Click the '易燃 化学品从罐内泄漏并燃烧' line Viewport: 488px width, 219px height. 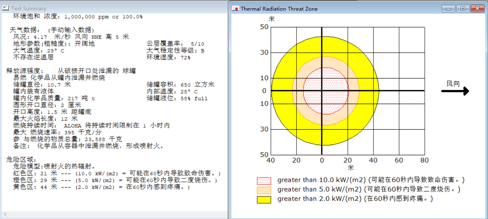59,78
